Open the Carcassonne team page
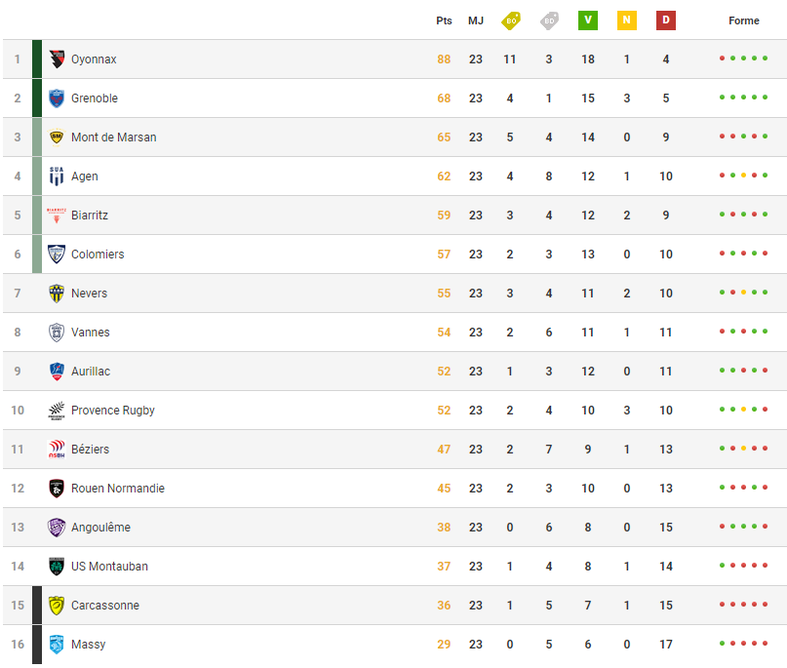The width and height of the screenshot is (787, 668). click(105, 606)
